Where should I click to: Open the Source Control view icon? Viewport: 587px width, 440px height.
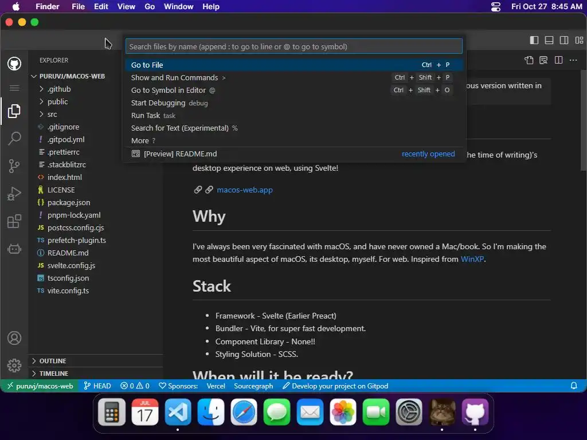(14, 166)
